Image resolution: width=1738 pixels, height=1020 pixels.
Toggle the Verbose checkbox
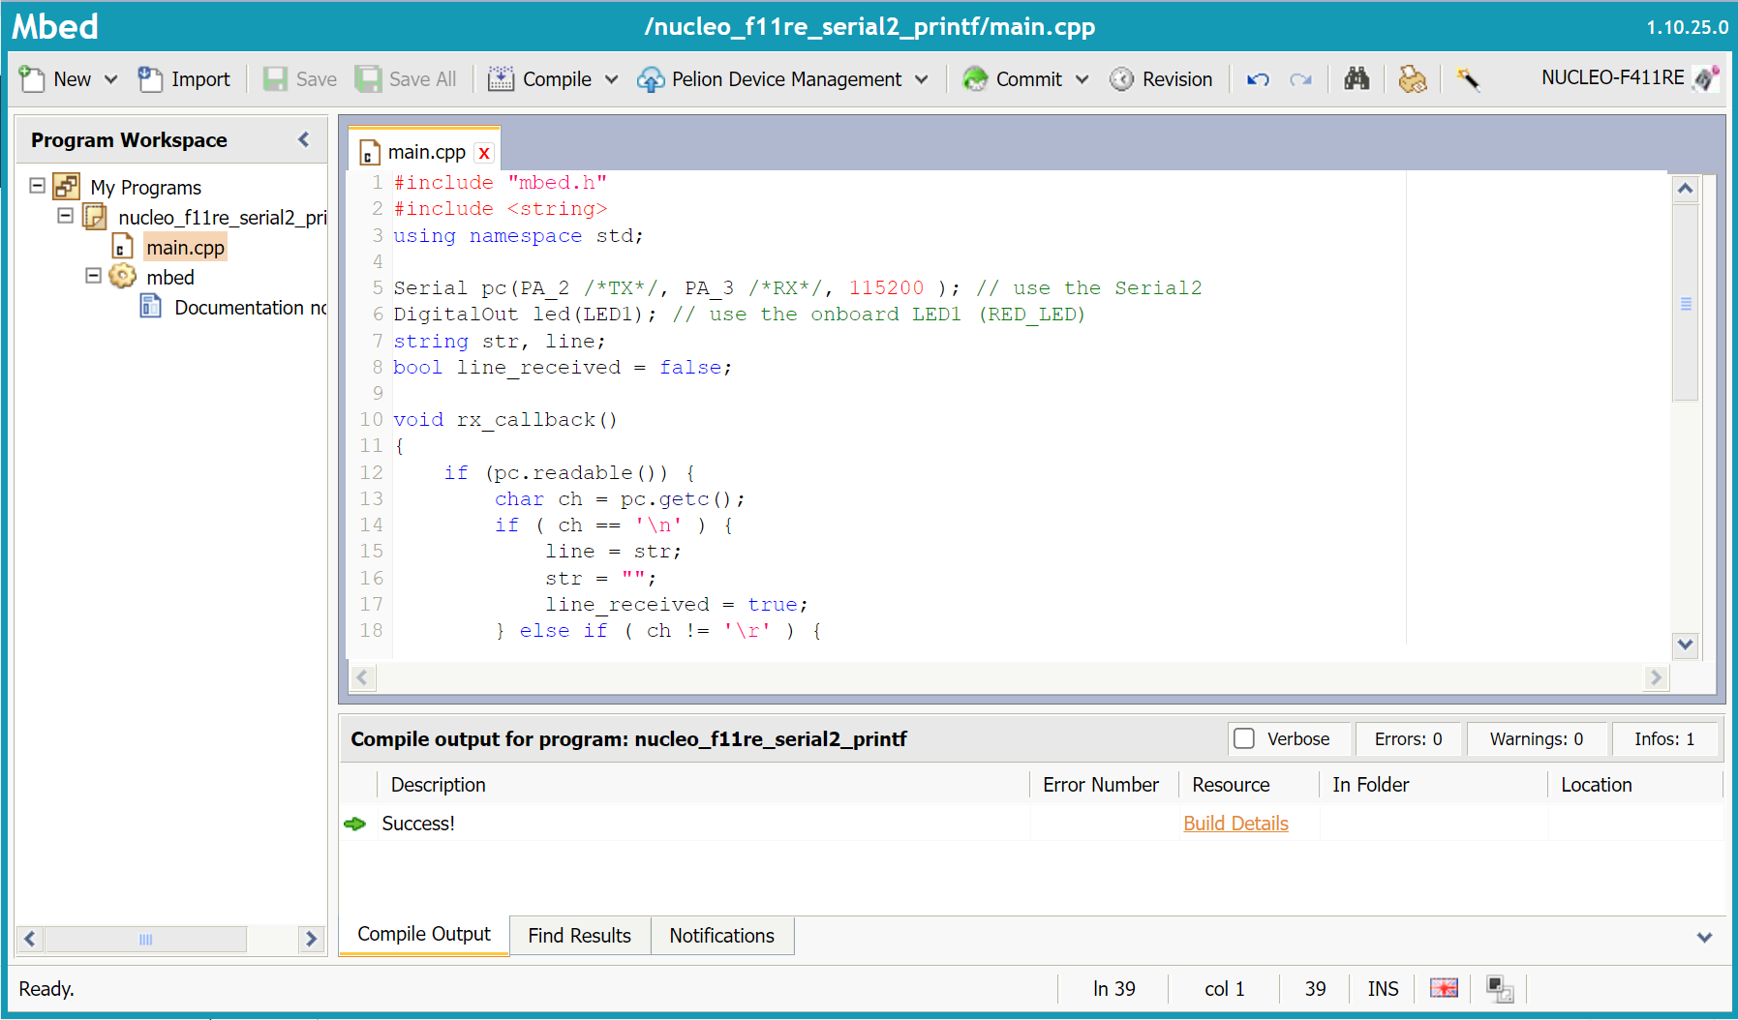pyautogui.click(x=1244, y=738)
